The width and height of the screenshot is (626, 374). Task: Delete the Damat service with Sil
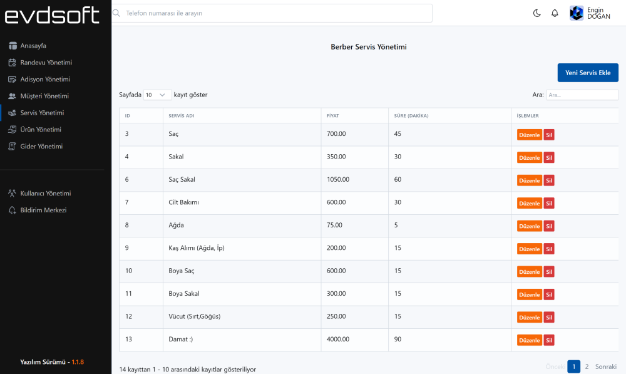(x=548, y=340)
